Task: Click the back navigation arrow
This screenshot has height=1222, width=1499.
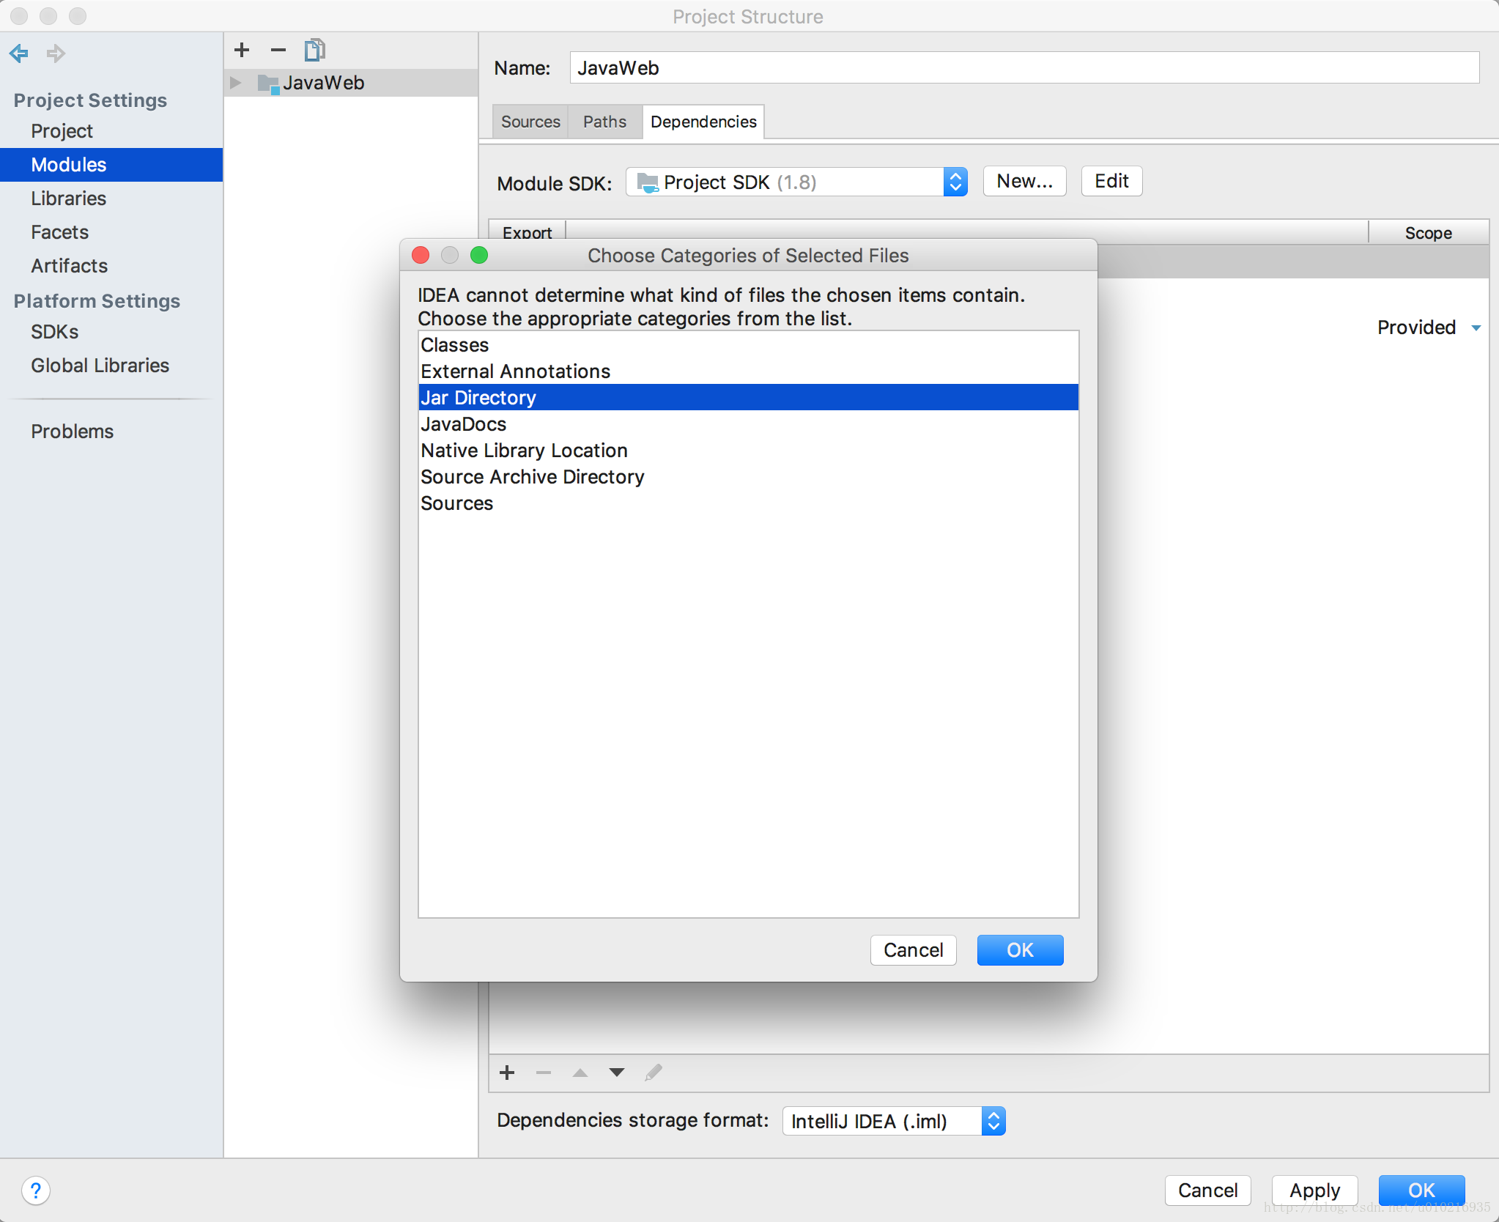Action: click(x=18, y=53)
